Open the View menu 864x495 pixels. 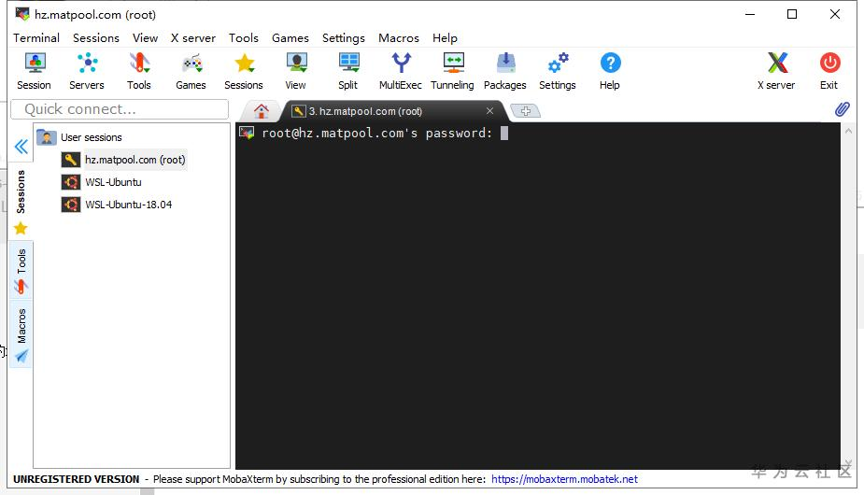[145, 38]
